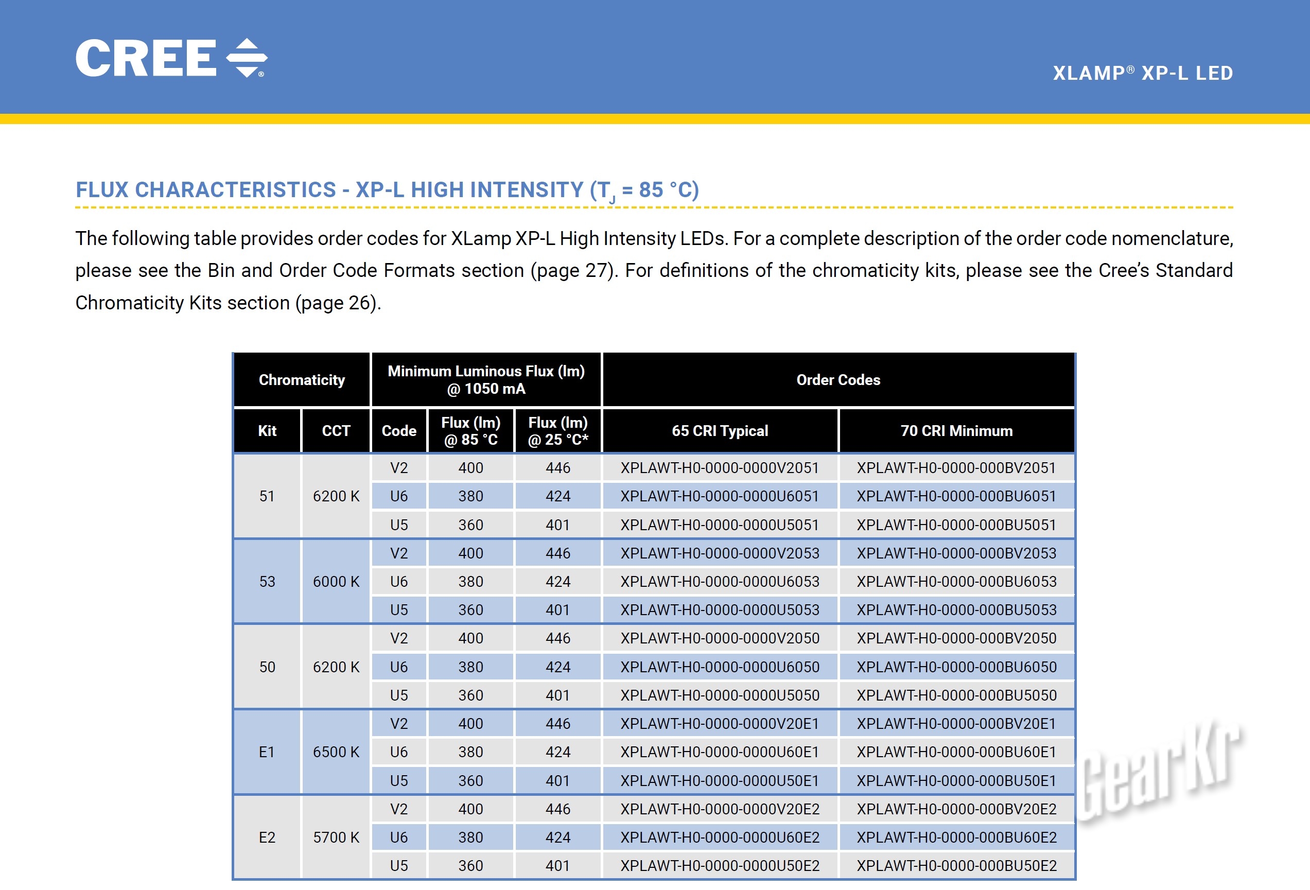Click the 5700 K CCT cell

(336, 837)
